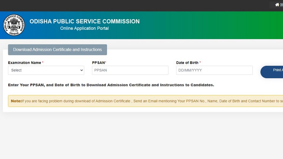Click the OPSC emblem logo

pyautogui.click(x=14, y=25)
